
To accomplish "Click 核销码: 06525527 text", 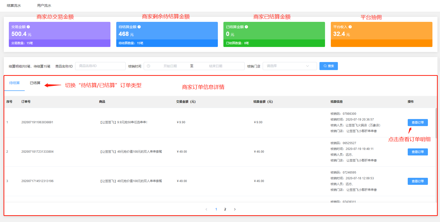I will [343, 143].
